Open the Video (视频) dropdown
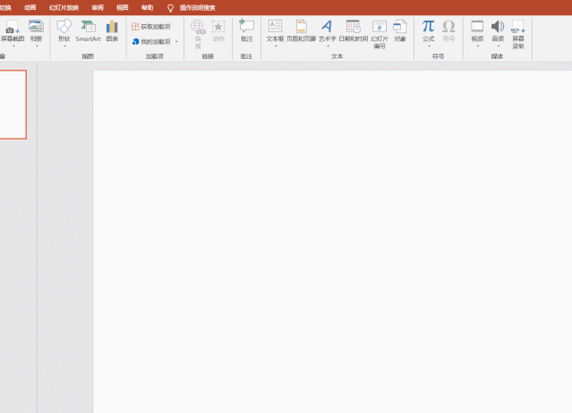 477,46
